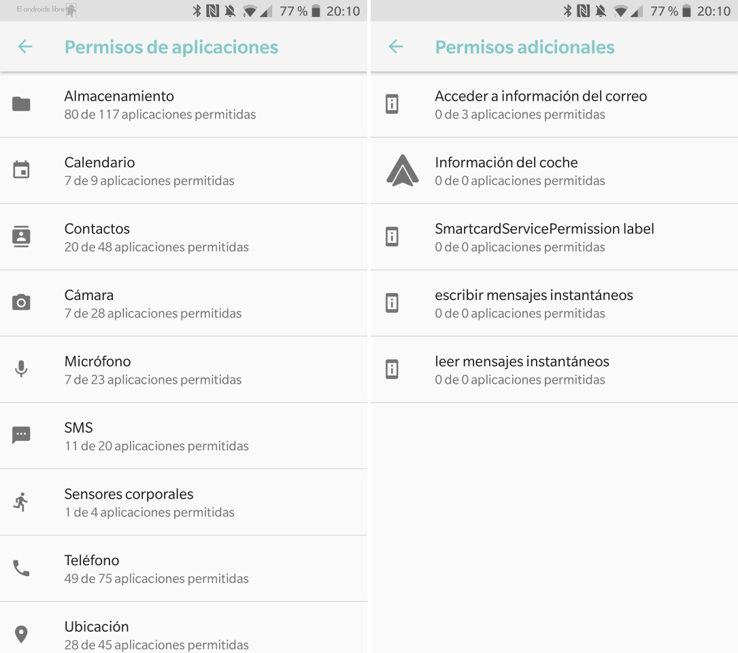Select SmartcardServicePermission label entry
This screenshot has height=653, width=738.
544,237
